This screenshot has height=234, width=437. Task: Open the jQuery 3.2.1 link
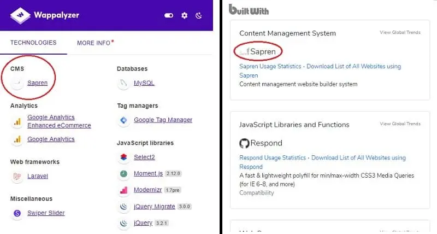(x=143, y=223)
